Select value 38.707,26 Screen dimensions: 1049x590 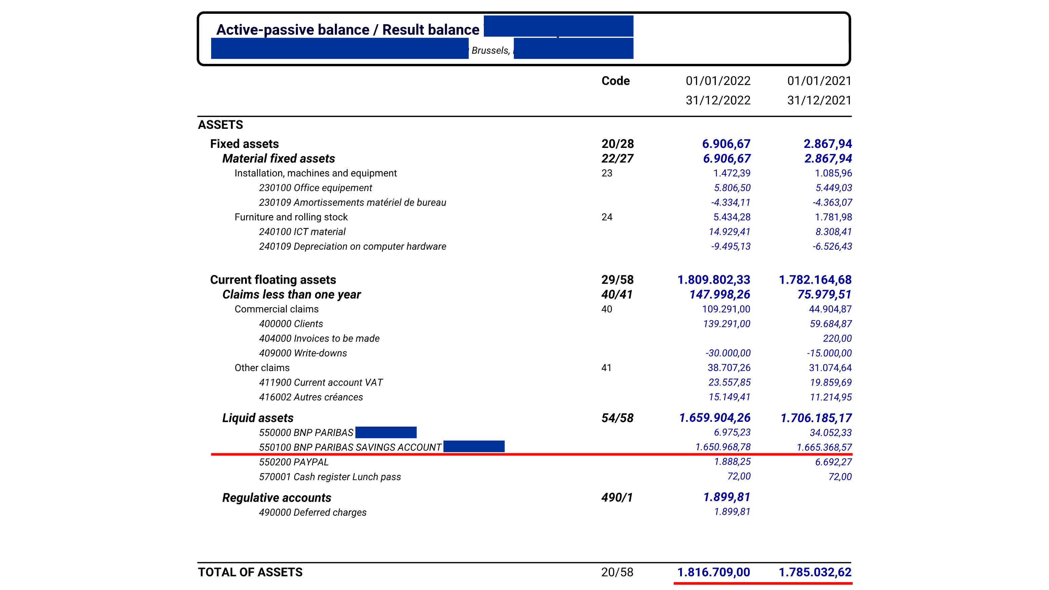click(x=729, y=368)
